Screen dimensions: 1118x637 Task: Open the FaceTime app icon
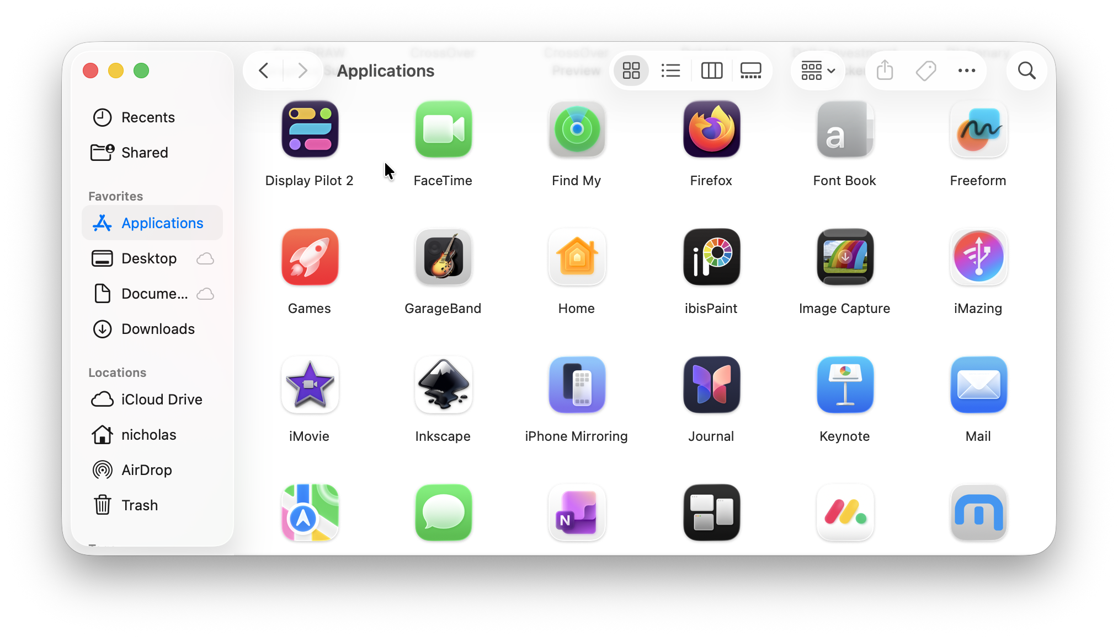click(443, 129)
